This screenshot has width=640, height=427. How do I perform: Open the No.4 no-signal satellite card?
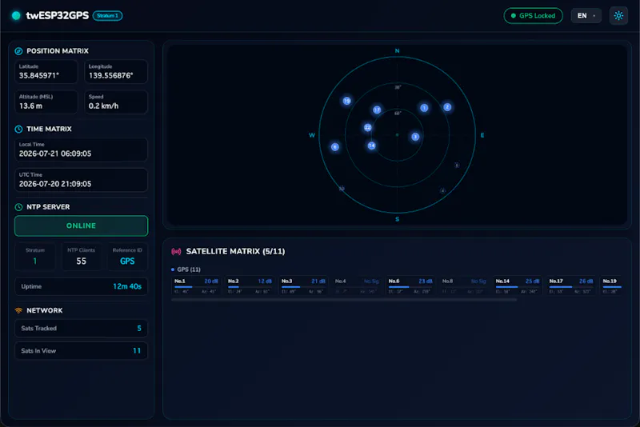(x=357, y=286)
